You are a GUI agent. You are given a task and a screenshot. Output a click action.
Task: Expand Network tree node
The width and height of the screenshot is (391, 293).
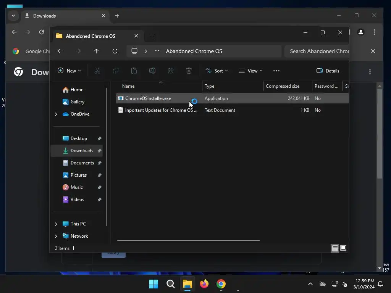tap(56, 236)
